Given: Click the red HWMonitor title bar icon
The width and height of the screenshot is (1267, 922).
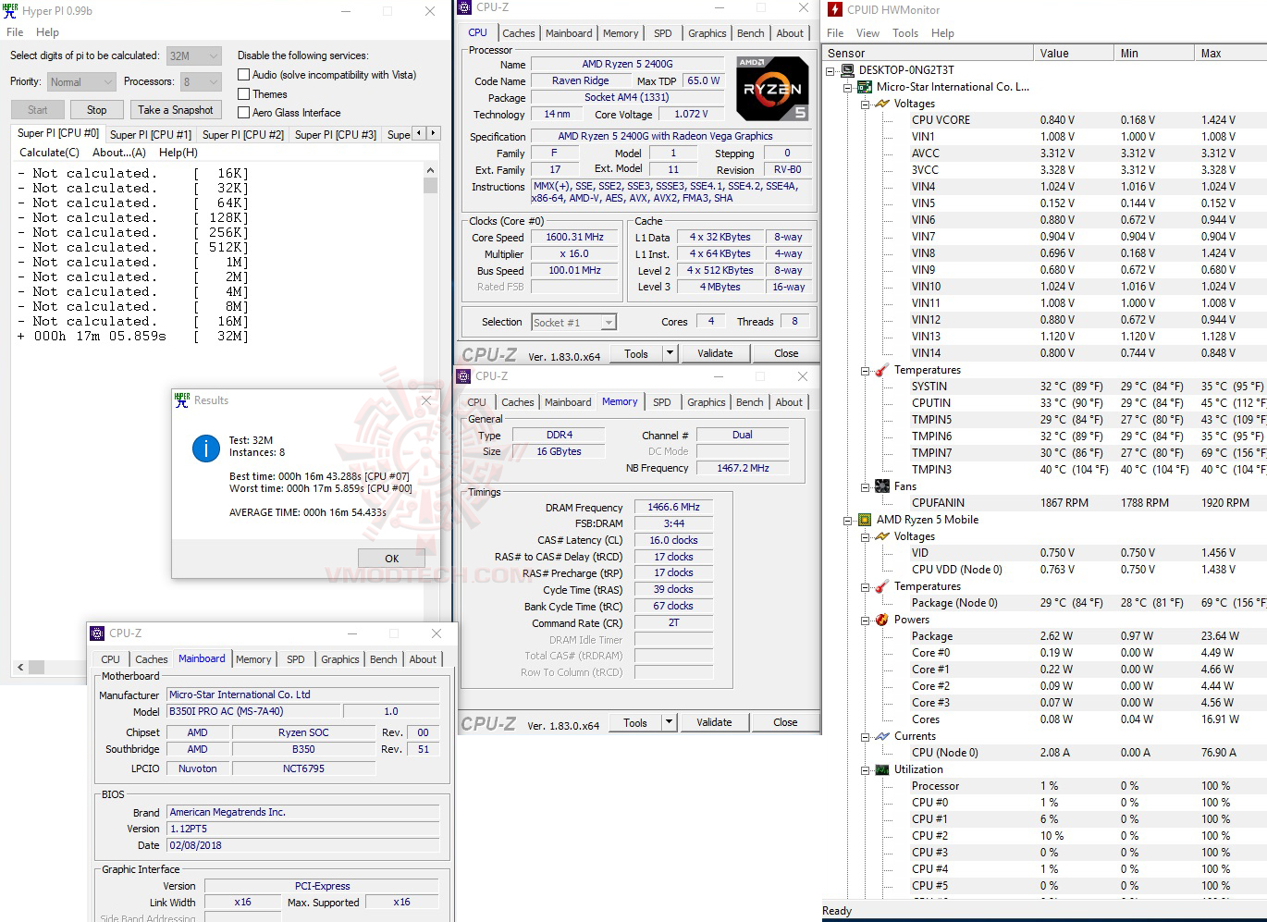Looking at the screenshot, I should coord(835,9).
